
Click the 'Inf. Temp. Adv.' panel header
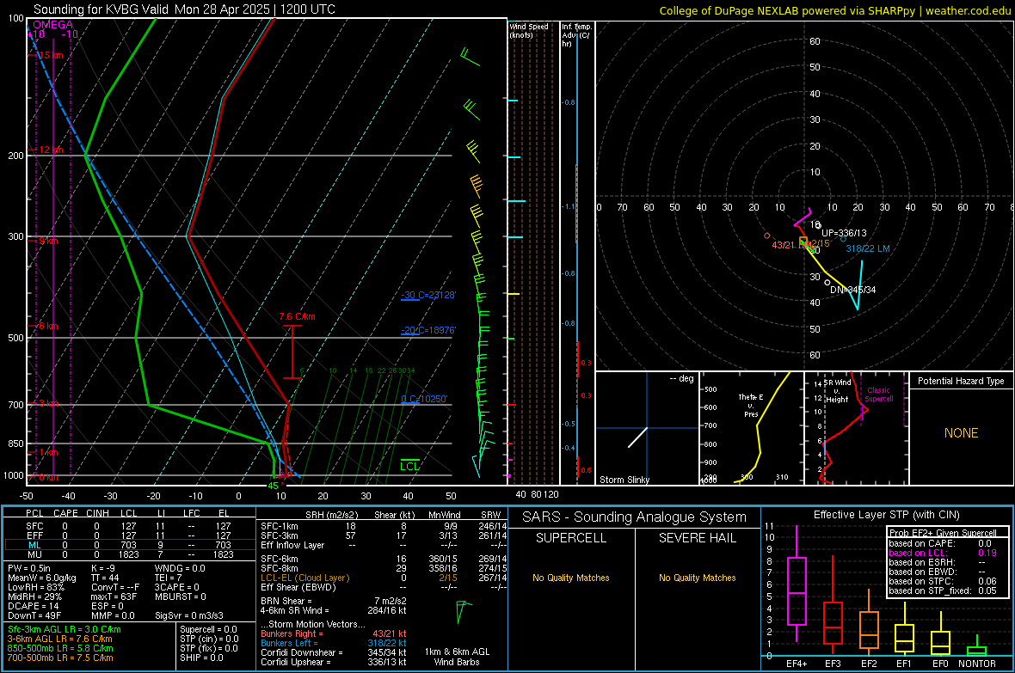coord(576,35)
